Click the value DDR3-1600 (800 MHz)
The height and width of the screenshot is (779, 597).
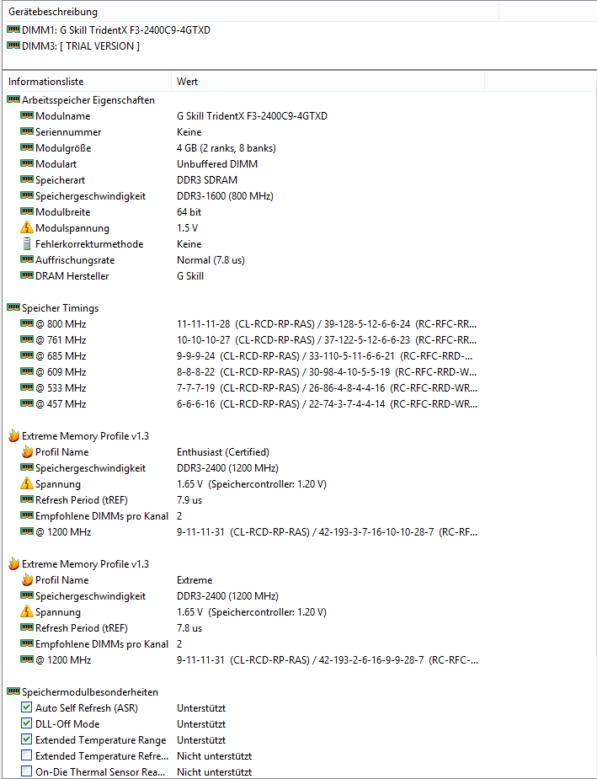(x=225, y=195)
